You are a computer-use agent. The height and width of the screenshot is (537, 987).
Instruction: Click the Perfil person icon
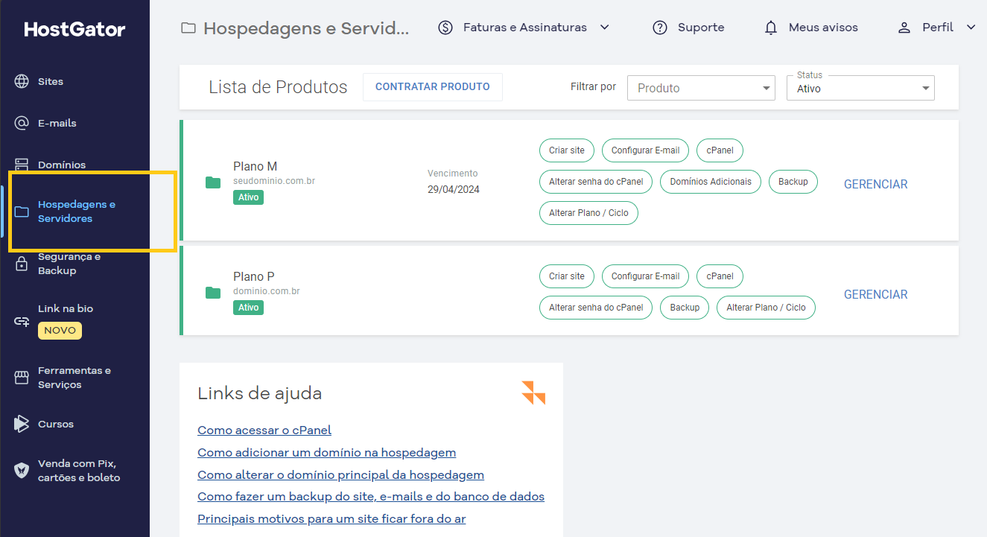click(x=904, y=28)
